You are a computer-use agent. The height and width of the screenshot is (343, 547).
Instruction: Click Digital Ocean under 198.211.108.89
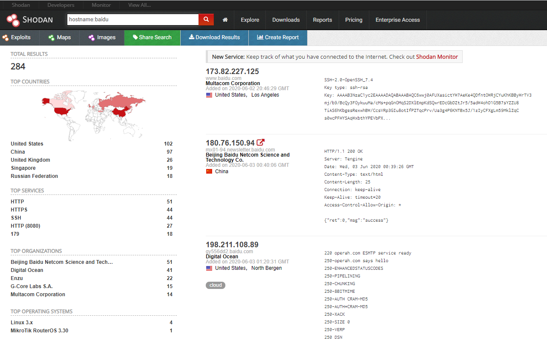pyautogui.click(x=222, y=257)
